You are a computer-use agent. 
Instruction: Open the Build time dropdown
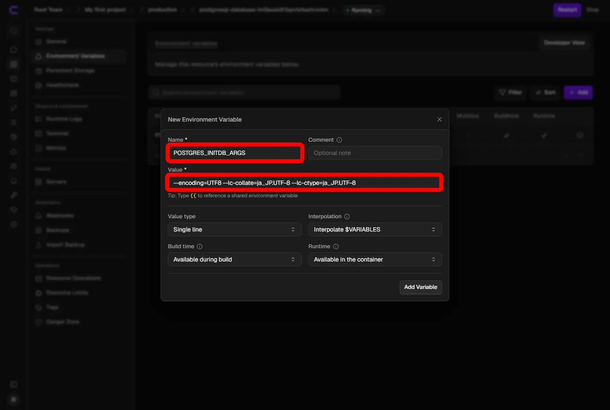coord(235,259)
